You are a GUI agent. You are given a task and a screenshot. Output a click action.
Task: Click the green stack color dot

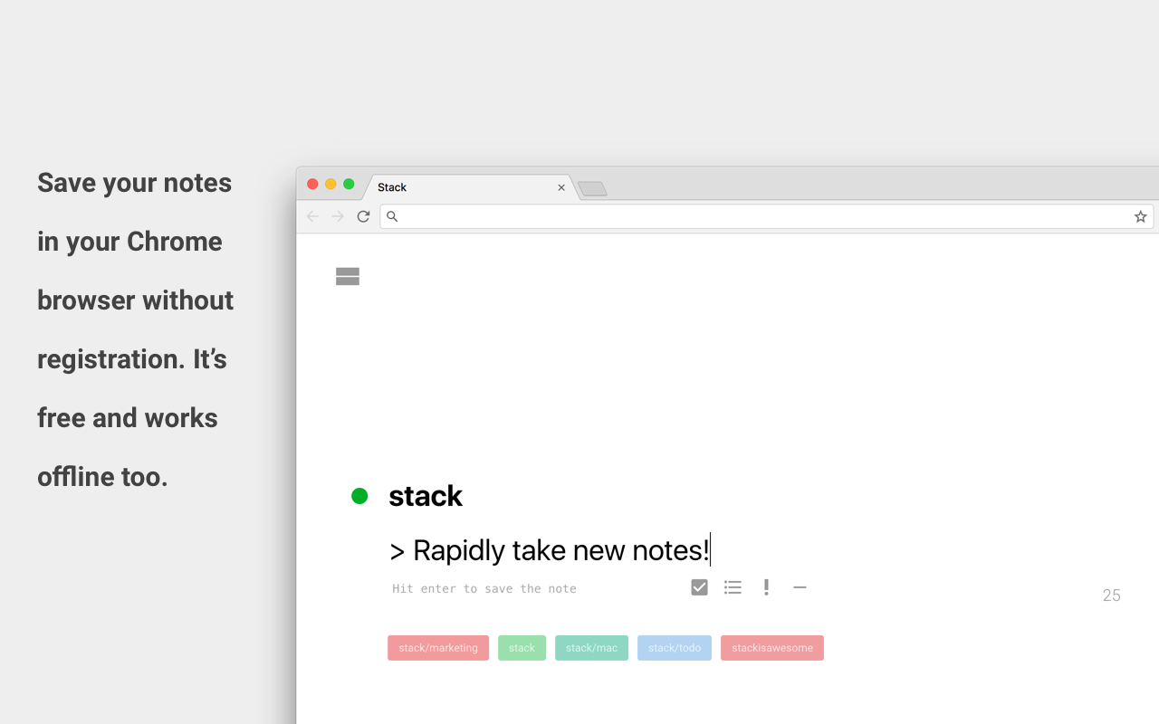tap(359, 496)
